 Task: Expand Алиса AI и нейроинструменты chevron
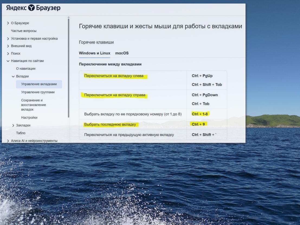(x=8, y=141)
